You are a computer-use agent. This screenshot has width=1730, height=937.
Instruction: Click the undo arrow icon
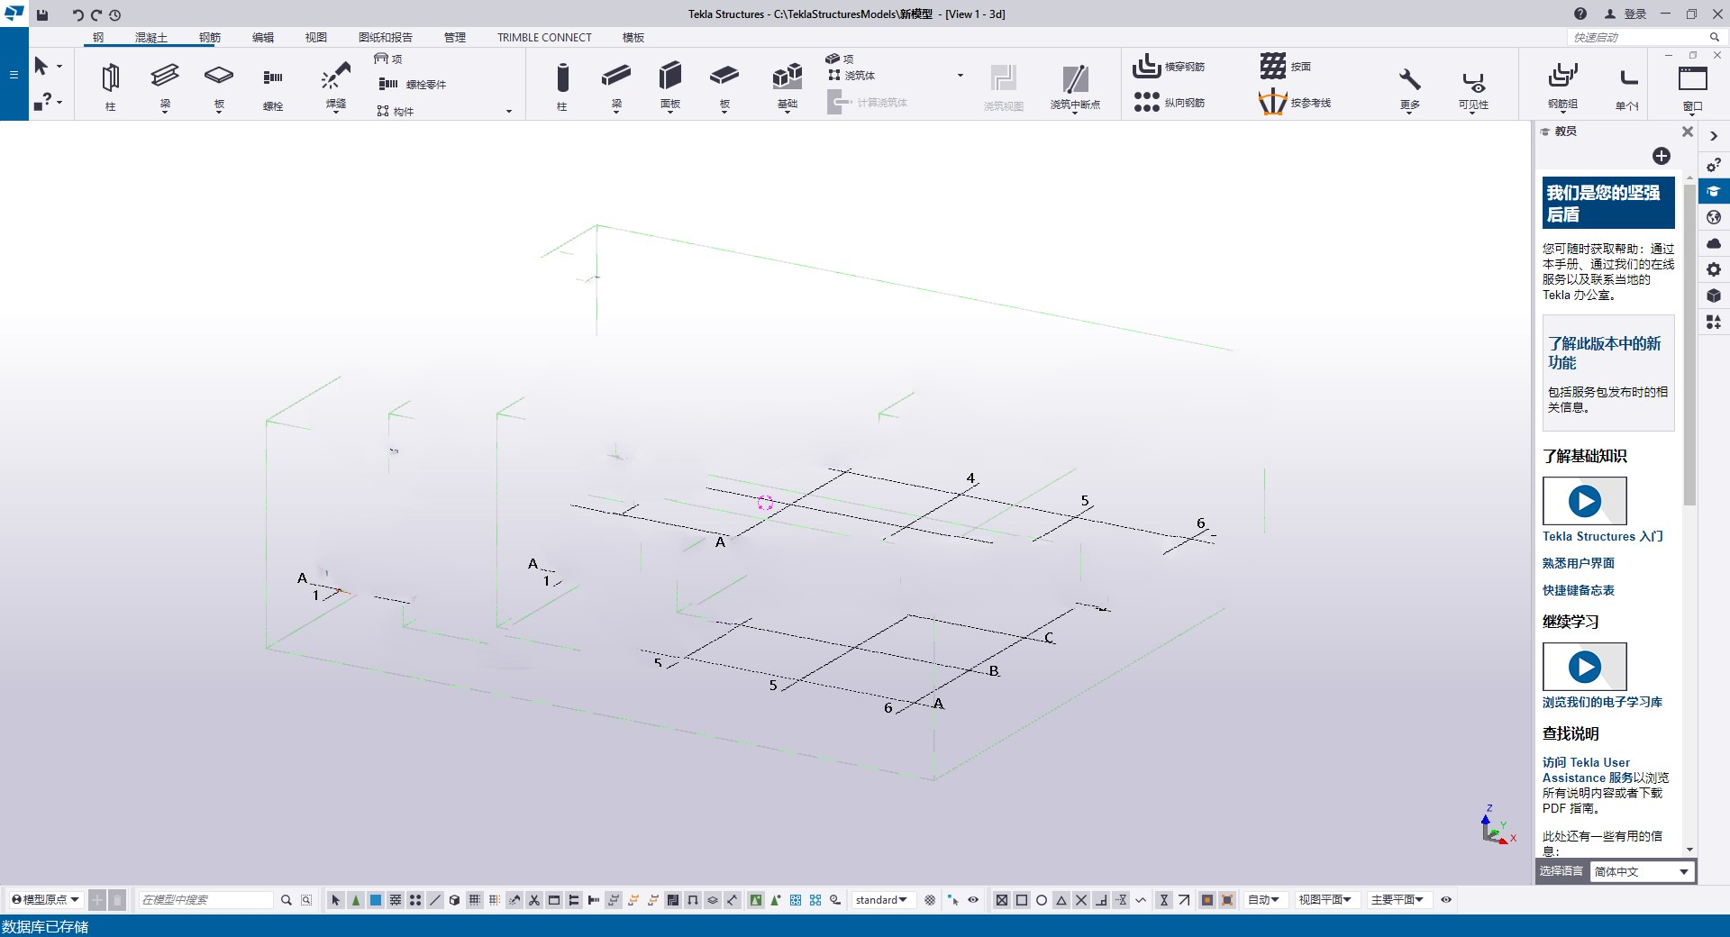click(x=77, y=14)
